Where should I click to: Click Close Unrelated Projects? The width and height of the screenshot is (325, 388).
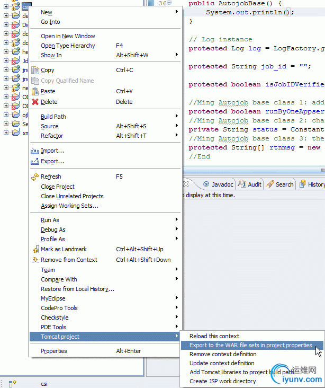click(72, 196)
